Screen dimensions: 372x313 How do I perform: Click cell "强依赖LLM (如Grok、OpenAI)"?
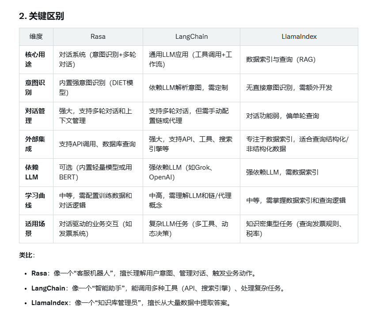pos(191,172)
